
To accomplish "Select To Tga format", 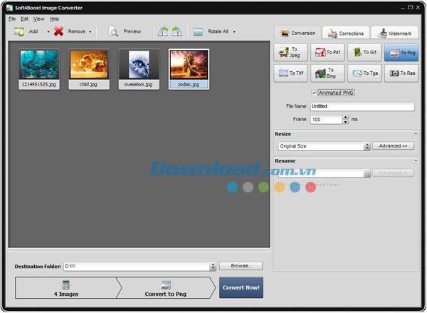I will [x=364, y=73].
